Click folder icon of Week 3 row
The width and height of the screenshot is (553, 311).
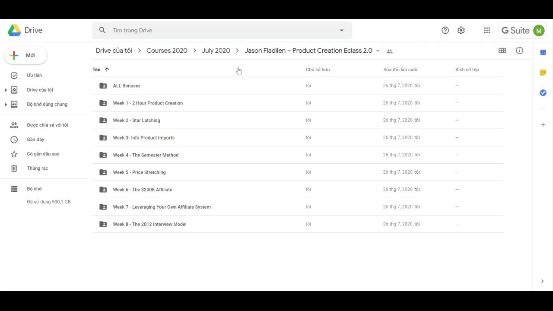(103, 137)
